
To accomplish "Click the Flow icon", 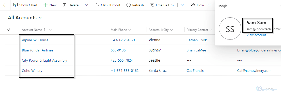I will click(x=193, y=5).
